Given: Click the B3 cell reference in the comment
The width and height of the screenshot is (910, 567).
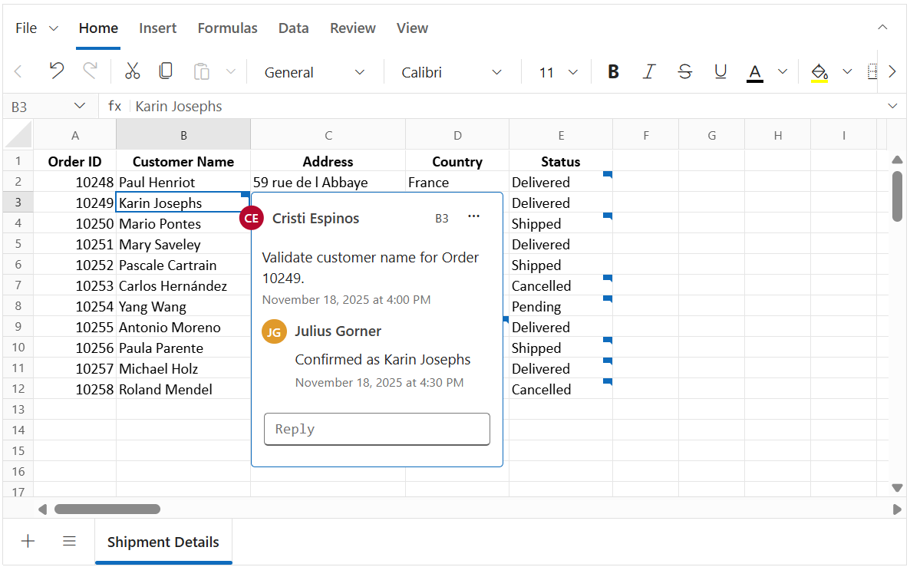Looking at the screenshot, I should [442, 218].
